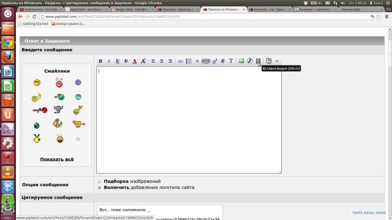Open the font size tool
The image size is (392, 220).
143,61
